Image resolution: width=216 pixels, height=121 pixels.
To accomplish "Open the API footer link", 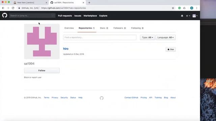I will (x=151, y=97).
